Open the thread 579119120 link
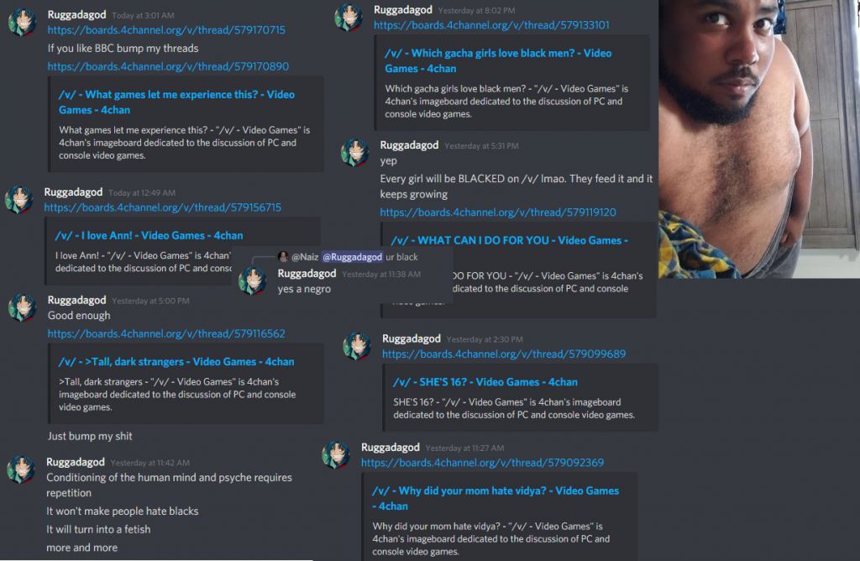 click(498, 212)
